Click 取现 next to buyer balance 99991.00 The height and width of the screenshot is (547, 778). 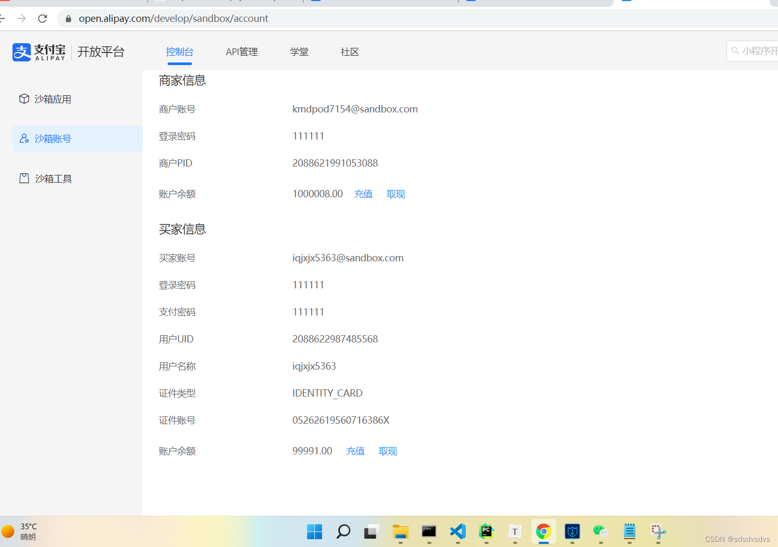pyautogui.click(x=388, y=451)
